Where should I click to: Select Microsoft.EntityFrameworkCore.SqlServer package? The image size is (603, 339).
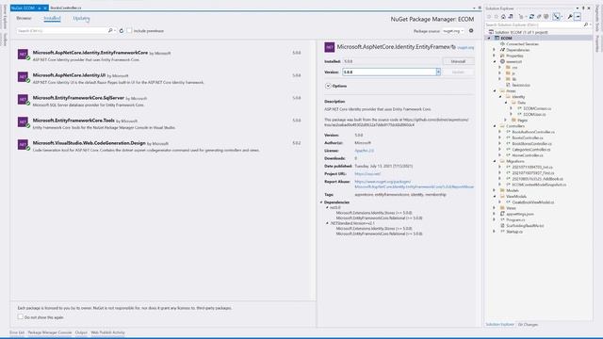pos(160,101)
